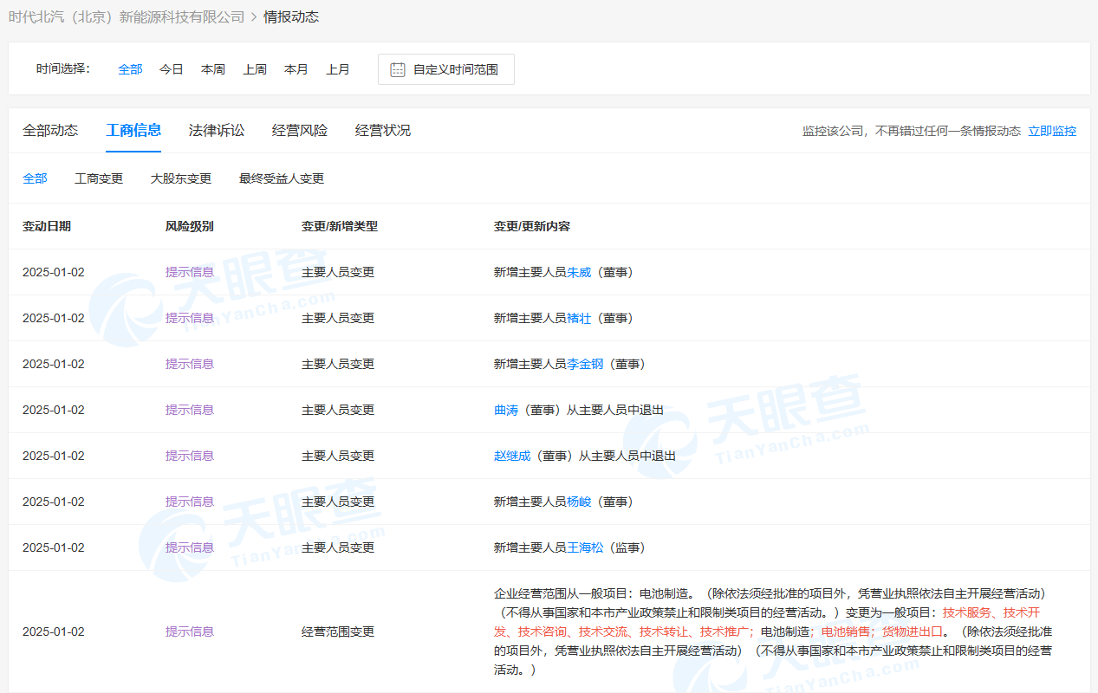
Task: Click 提示信息 in 褚壮 row
Action: 190,318
